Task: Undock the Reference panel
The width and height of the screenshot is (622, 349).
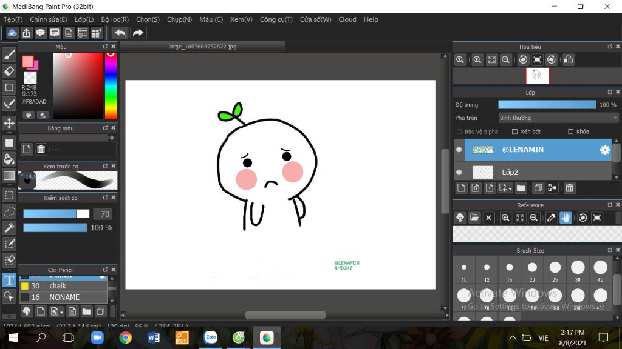Action: point(610,205)
